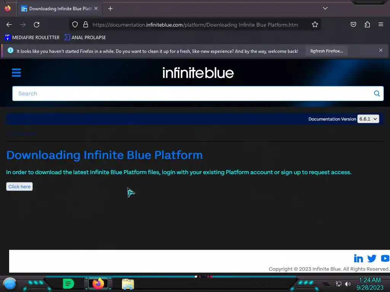Open the Extensions puzzle icon
Viewport: 390px width, 292px height.
click(x=367, y=25)
